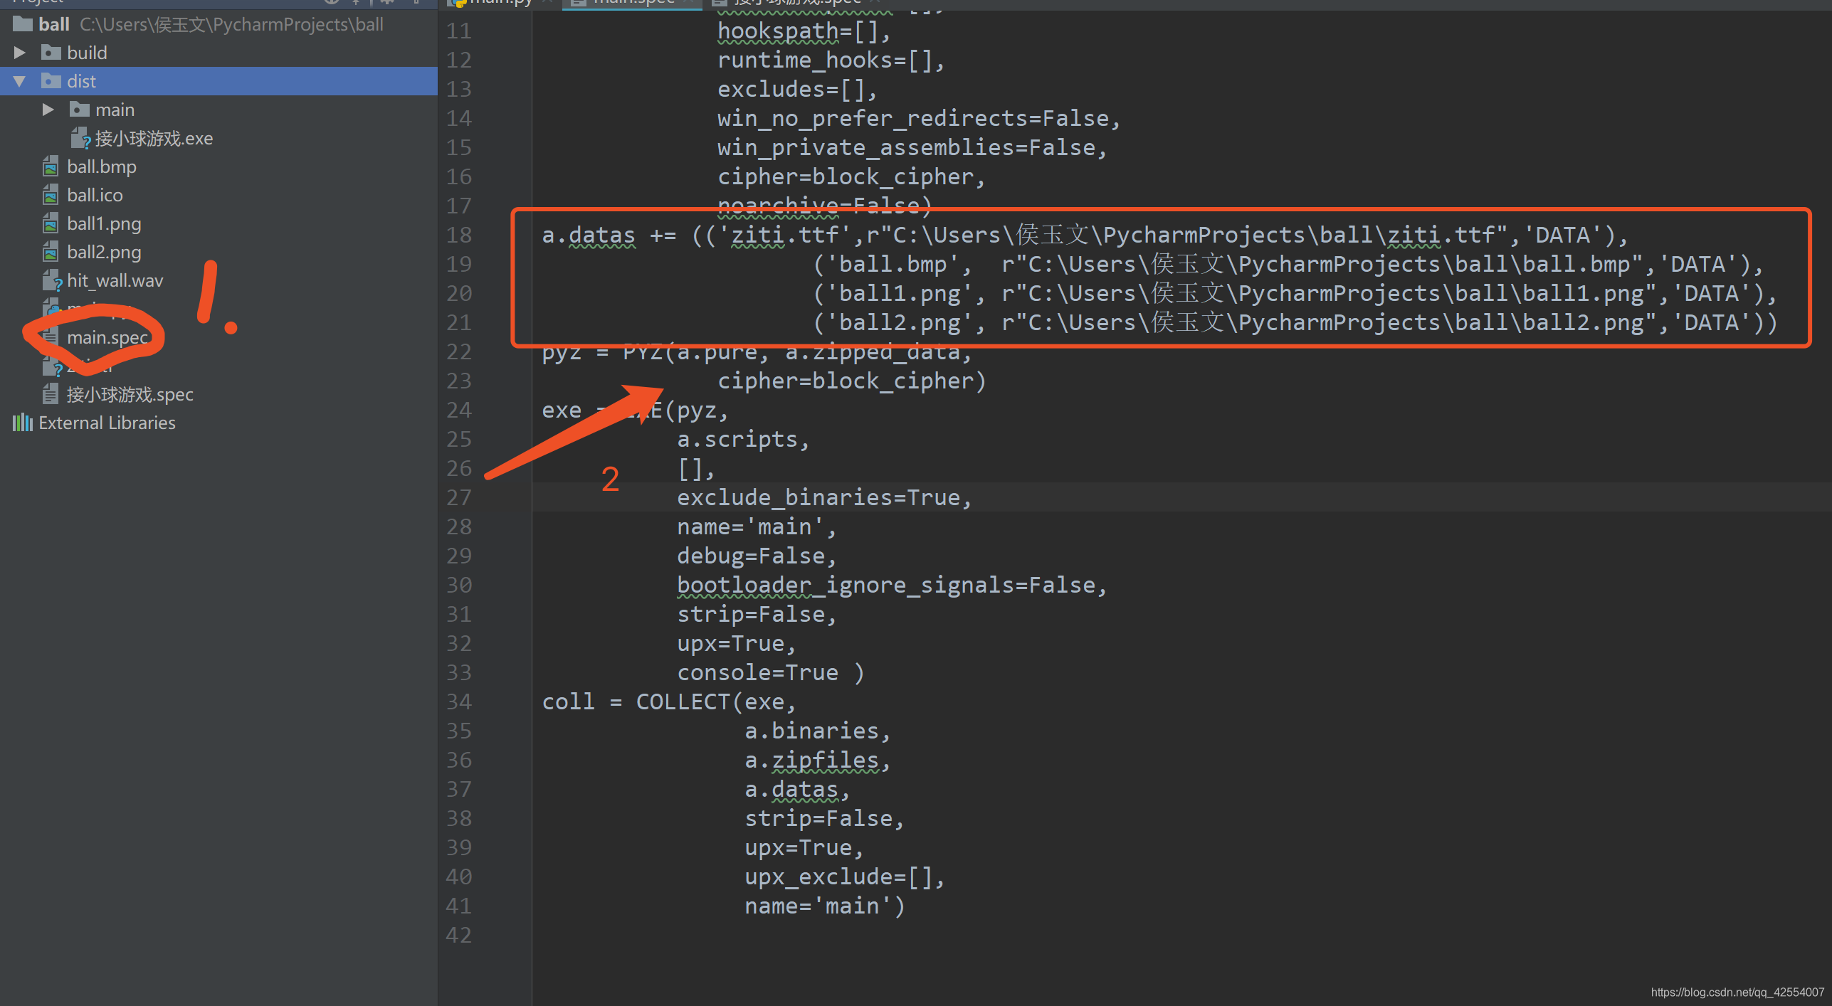Image resolution: width=1832 pixels, height=1006 pixels.
Task: Click the audio file icon beside hit_wall.wav
Action: point(52,280)
